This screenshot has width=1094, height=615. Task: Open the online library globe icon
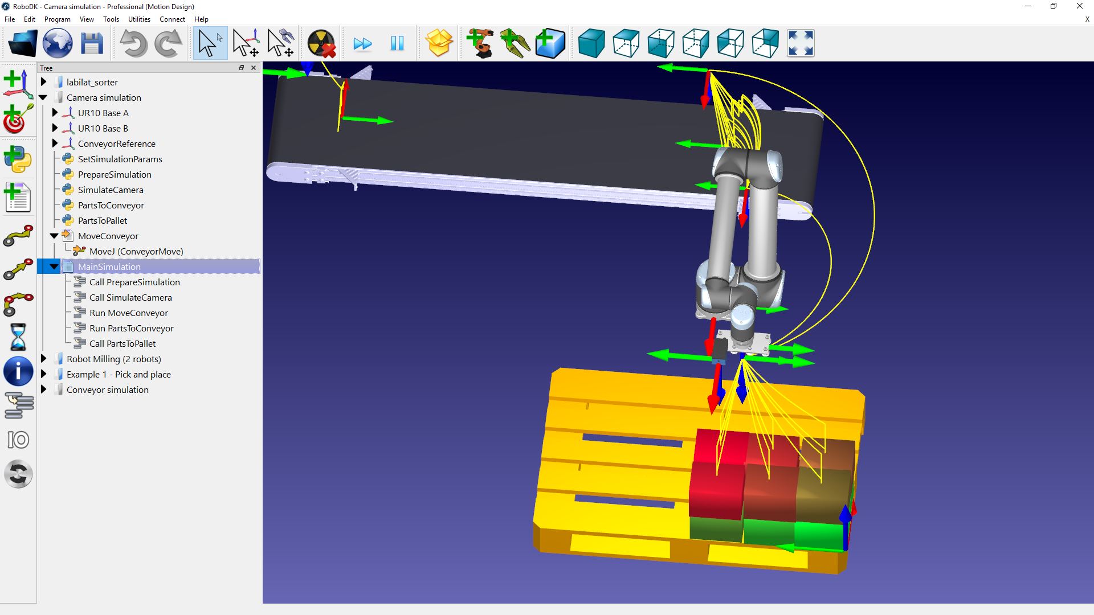pyautogui.click(x=58, y=43)
